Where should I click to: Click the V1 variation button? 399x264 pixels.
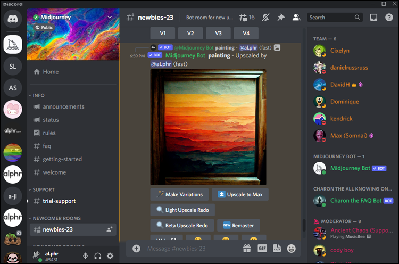click(163, 34)
